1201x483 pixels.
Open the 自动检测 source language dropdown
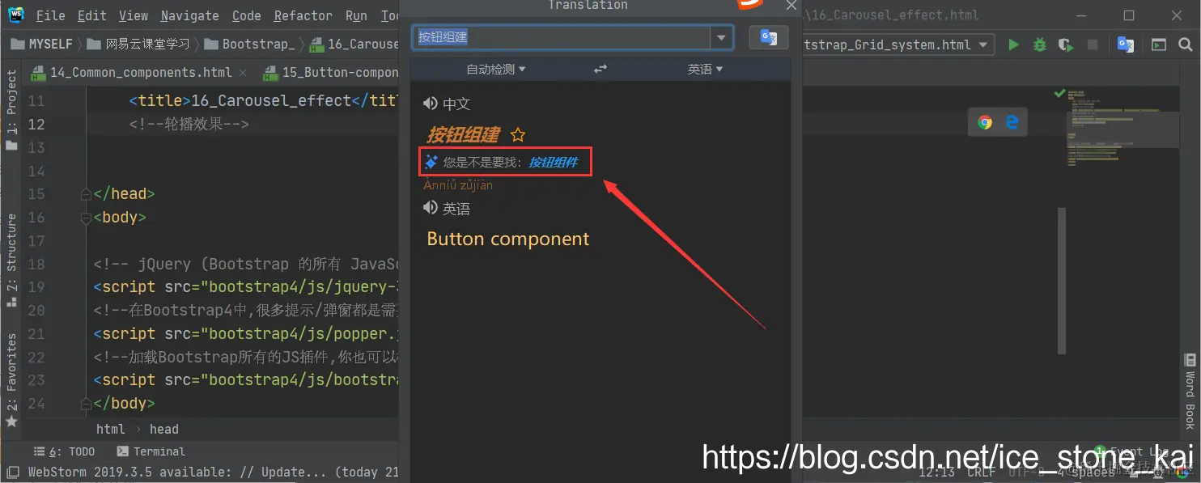pos(496,70)
